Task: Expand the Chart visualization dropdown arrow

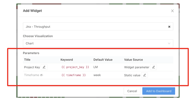Action: (169, 43)
